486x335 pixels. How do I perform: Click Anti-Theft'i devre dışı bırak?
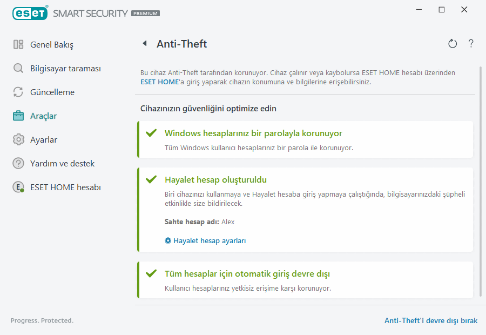pos(430,320)
